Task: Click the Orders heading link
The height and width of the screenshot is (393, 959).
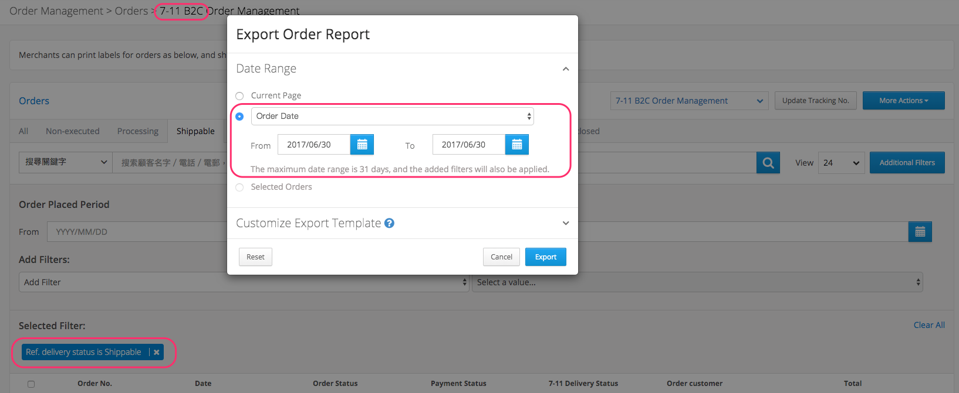Action: pos(34,101)
